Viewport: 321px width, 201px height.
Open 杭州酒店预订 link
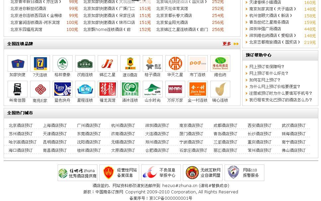123,126
